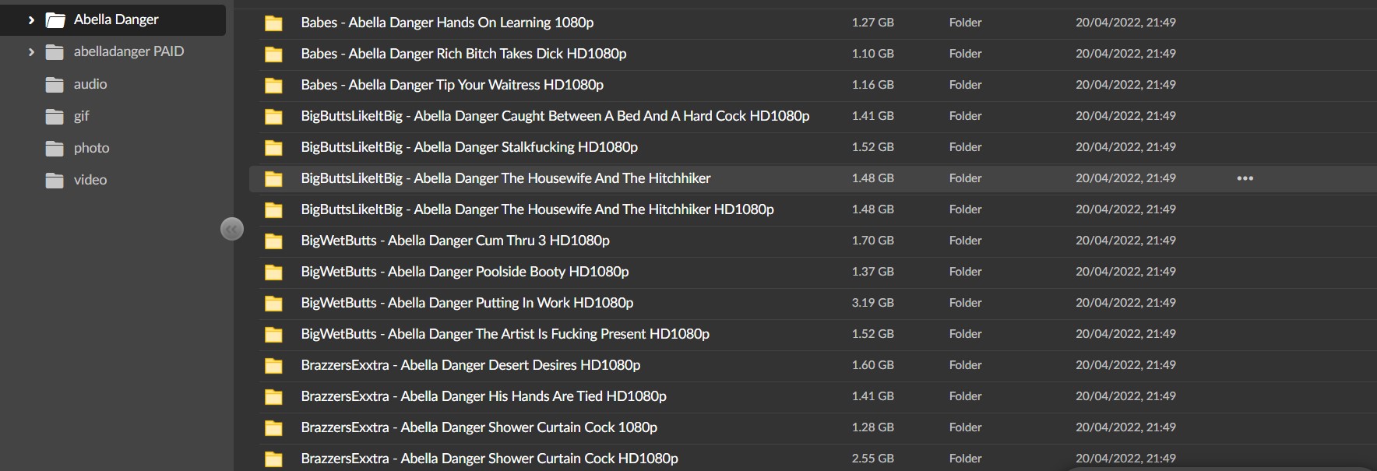1377x471 pixels.
Task: Click the folder icon for Poolside Booty HD1080p
Action: point(273,272)
